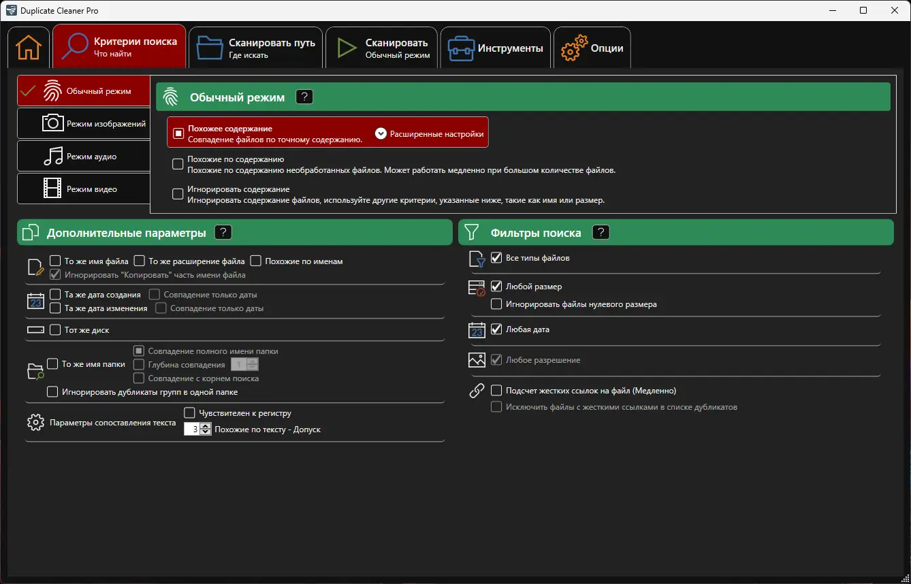Uncheck the Любая дата filter
The width and height of the screenshot is (911, 584).
496,329
